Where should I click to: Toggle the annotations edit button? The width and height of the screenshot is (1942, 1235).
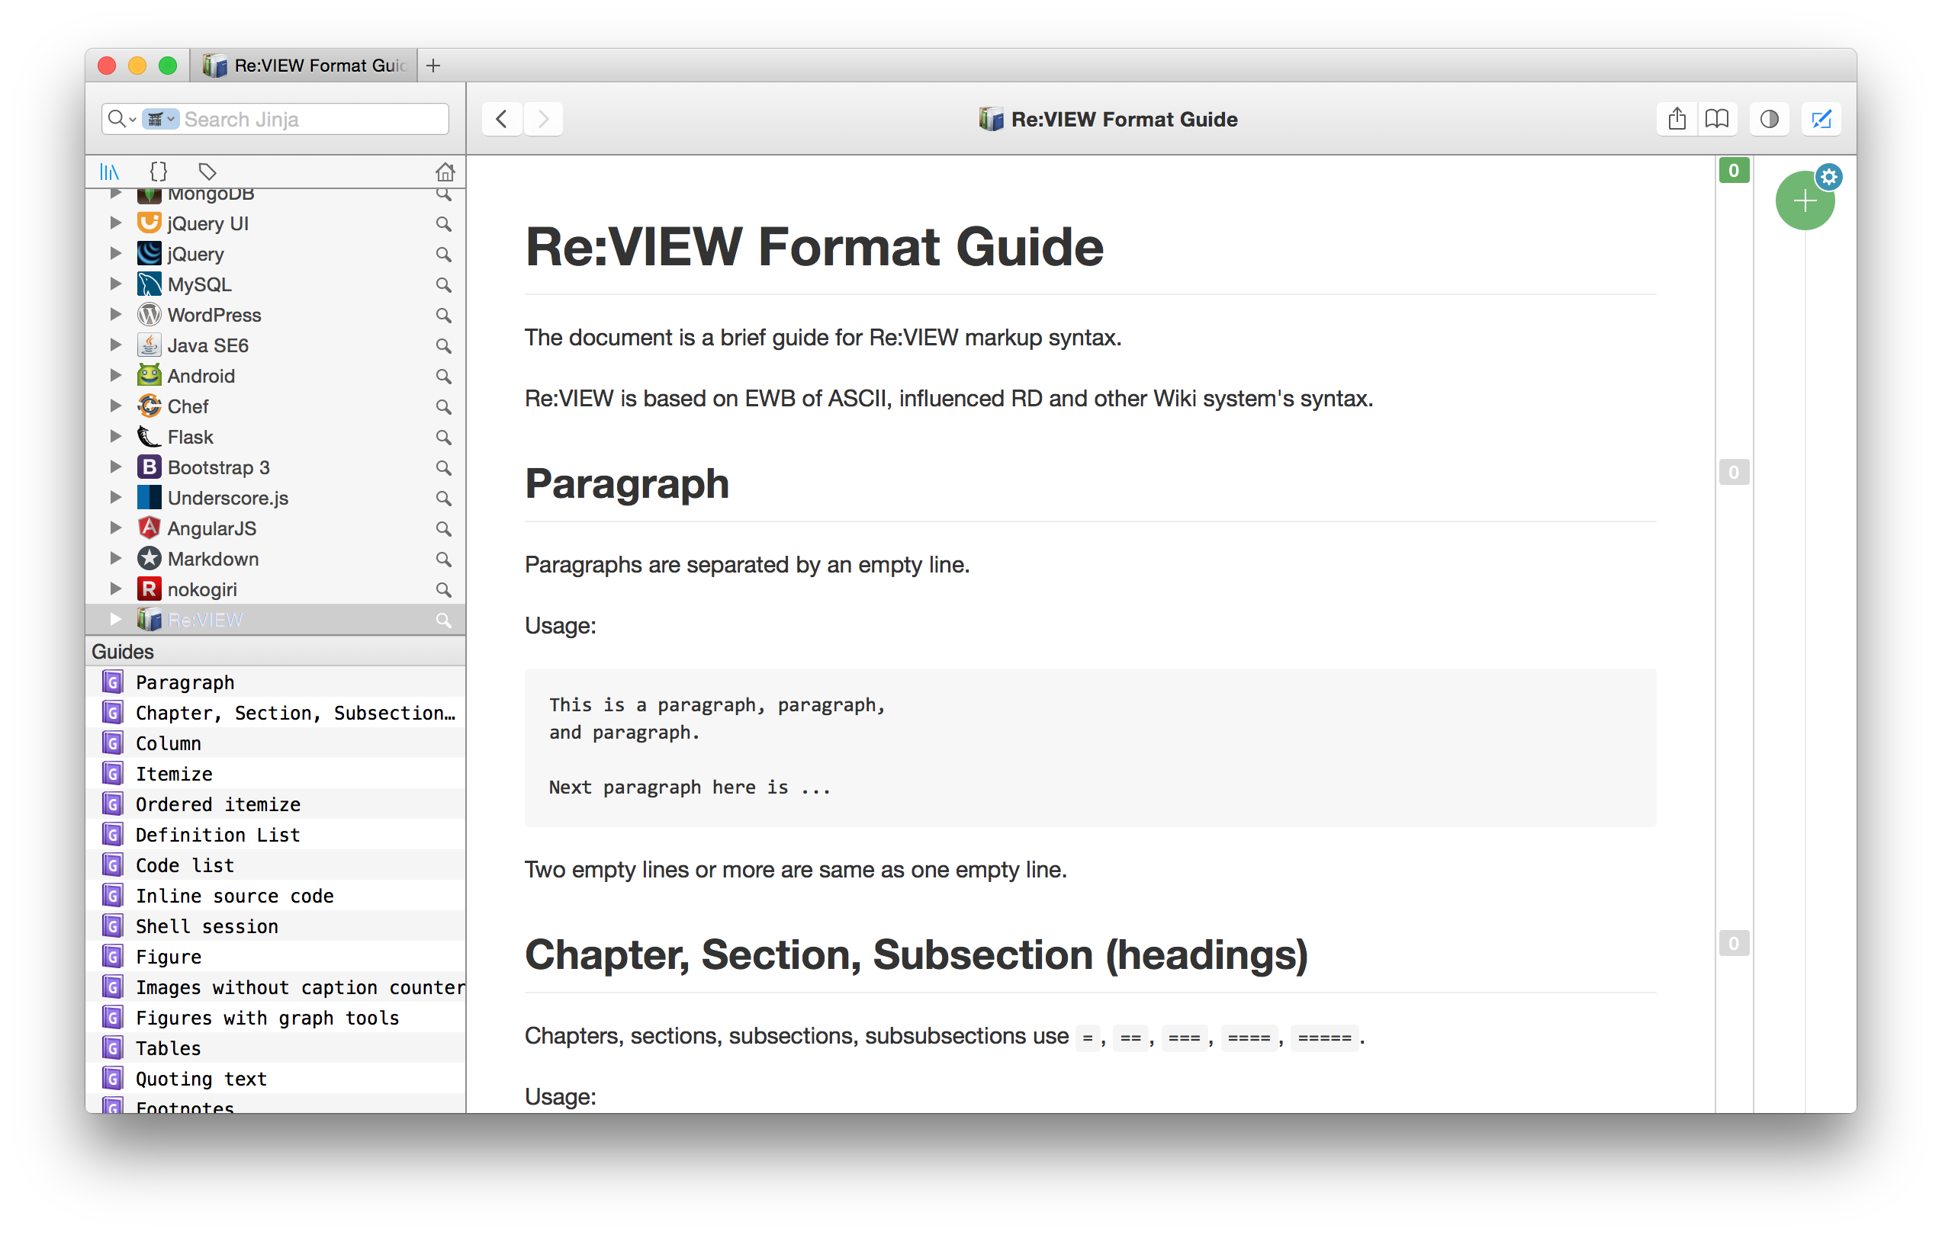[1821, 120]
